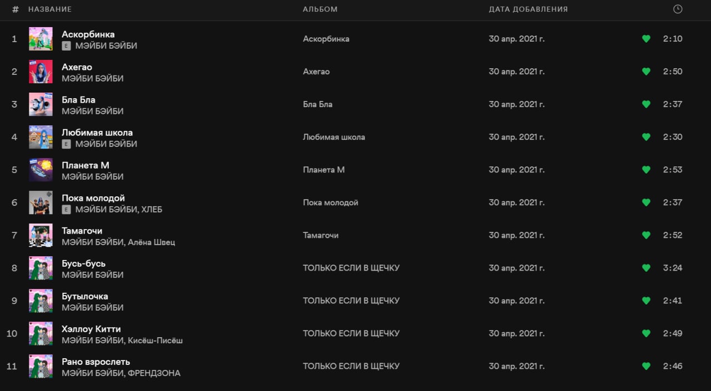
Task: Unlike the track Аскорбинка via its heart
Action: 646,39
